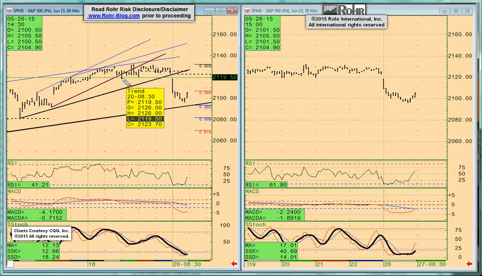Click the yellow Trend info box
Viewport: 482px width, 276px height.
[145, 108]
